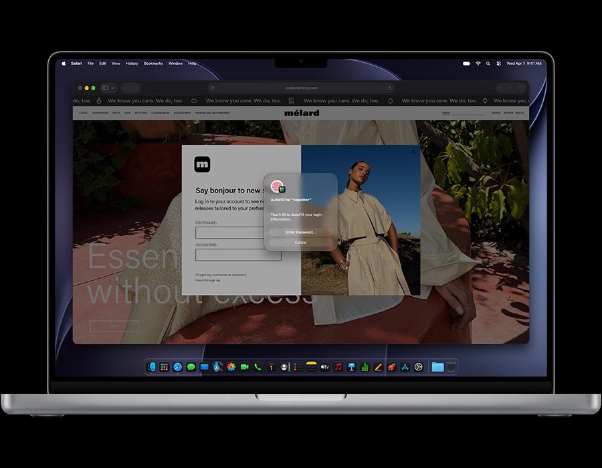The image size is (602, 468).
Task: Open the App Store from the Dock
Action: [x=405, y=367]
